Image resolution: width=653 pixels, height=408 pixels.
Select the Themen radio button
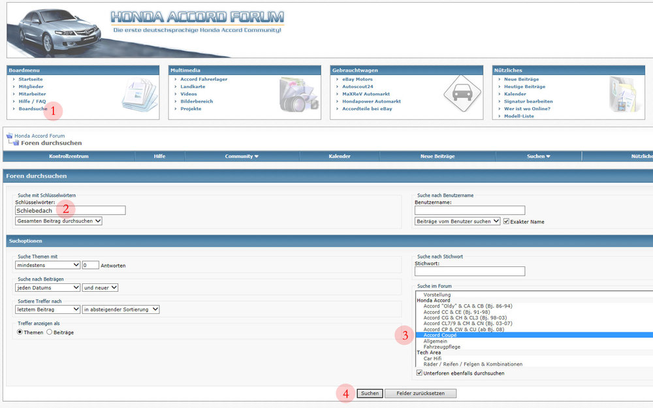click(x=20, y=332)
